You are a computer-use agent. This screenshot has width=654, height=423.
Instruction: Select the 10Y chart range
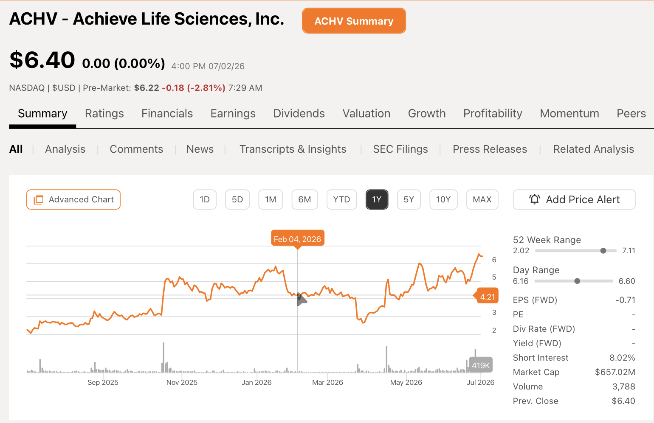click(443, 199)
